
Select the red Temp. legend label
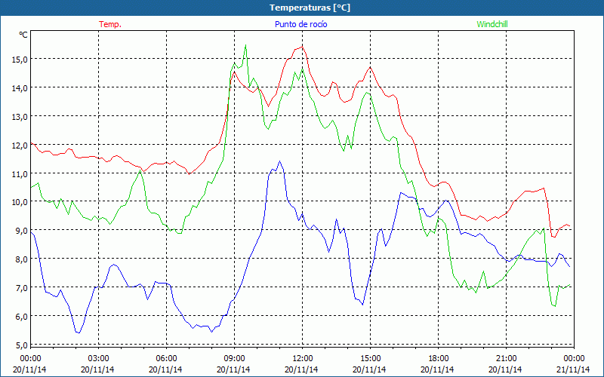coord(110,24)
